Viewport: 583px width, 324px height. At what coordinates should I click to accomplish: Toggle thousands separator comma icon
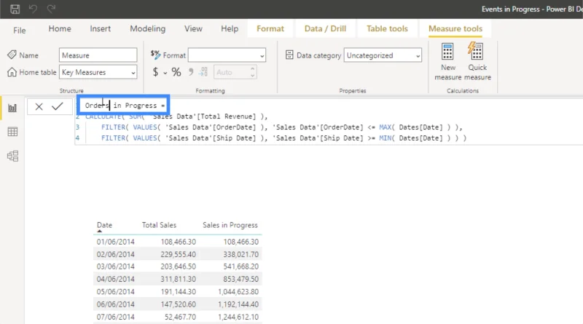pyautogui.click(x=191, y=71)
